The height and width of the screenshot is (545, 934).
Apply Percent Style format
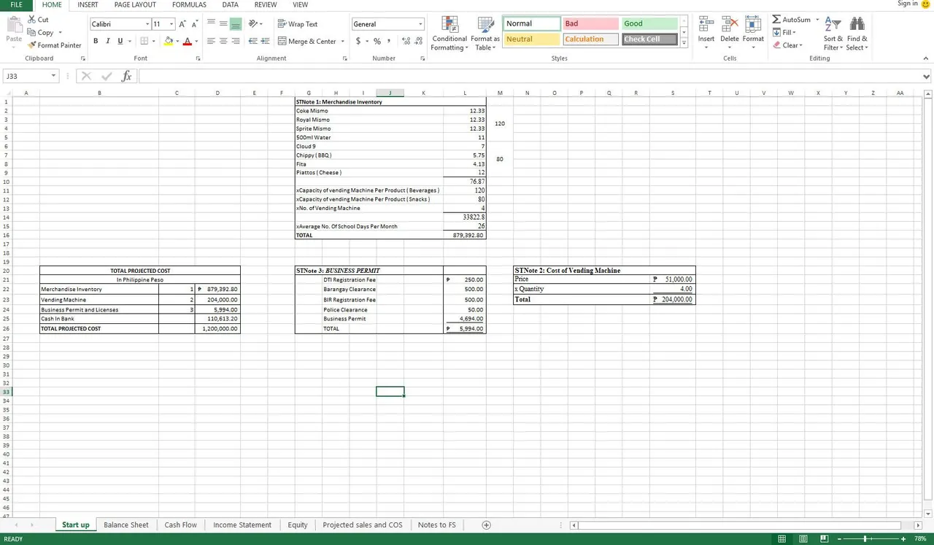(377, 42)
